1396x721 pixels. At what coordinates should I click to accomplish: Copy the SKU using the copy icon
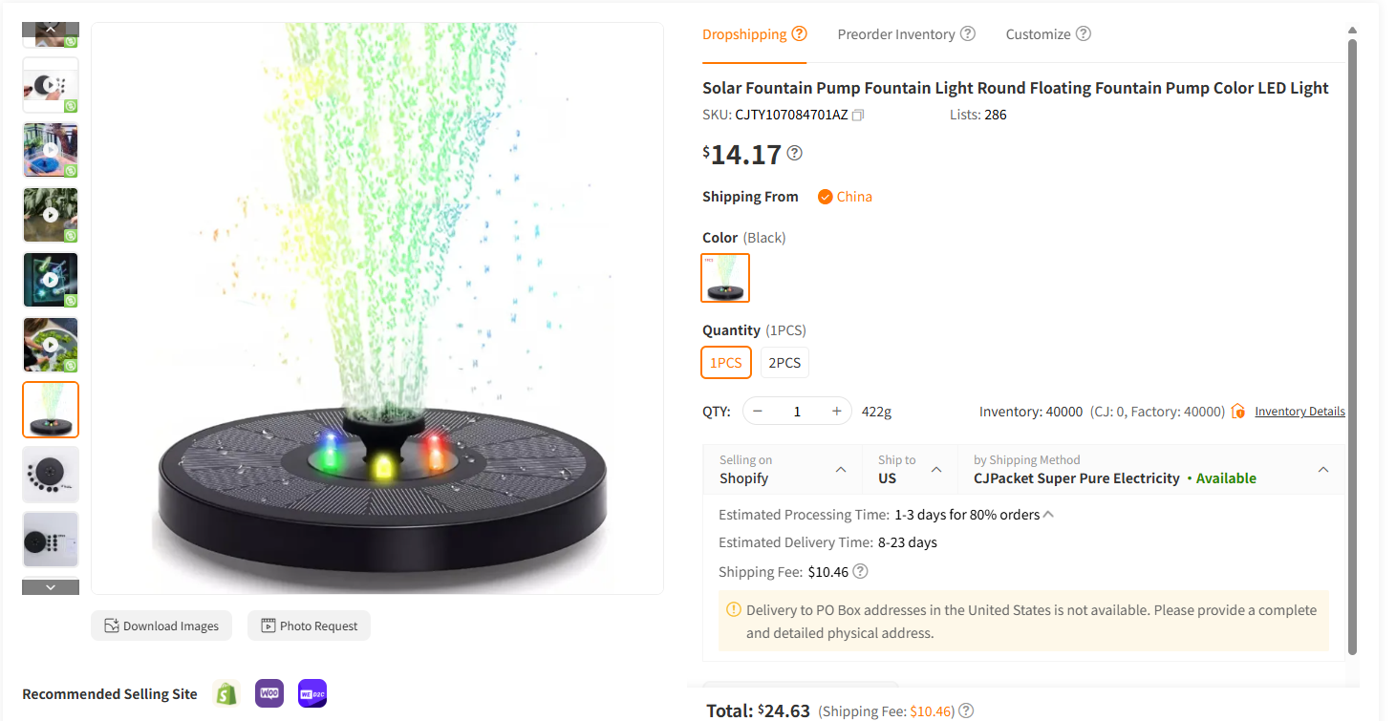point(857,114)
